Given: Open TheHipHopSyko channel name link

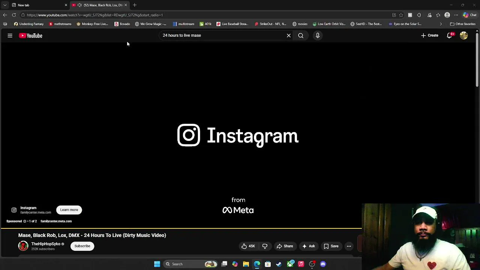Looking at the screenshot, I should (46, 244).
